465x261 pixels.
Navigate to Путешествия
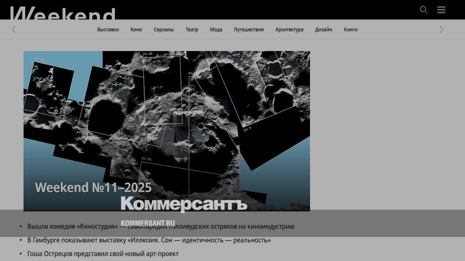click(248, 29)
